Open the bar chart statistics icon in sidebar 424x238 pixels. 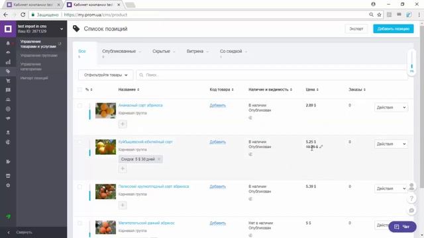(x=8, y=61)
